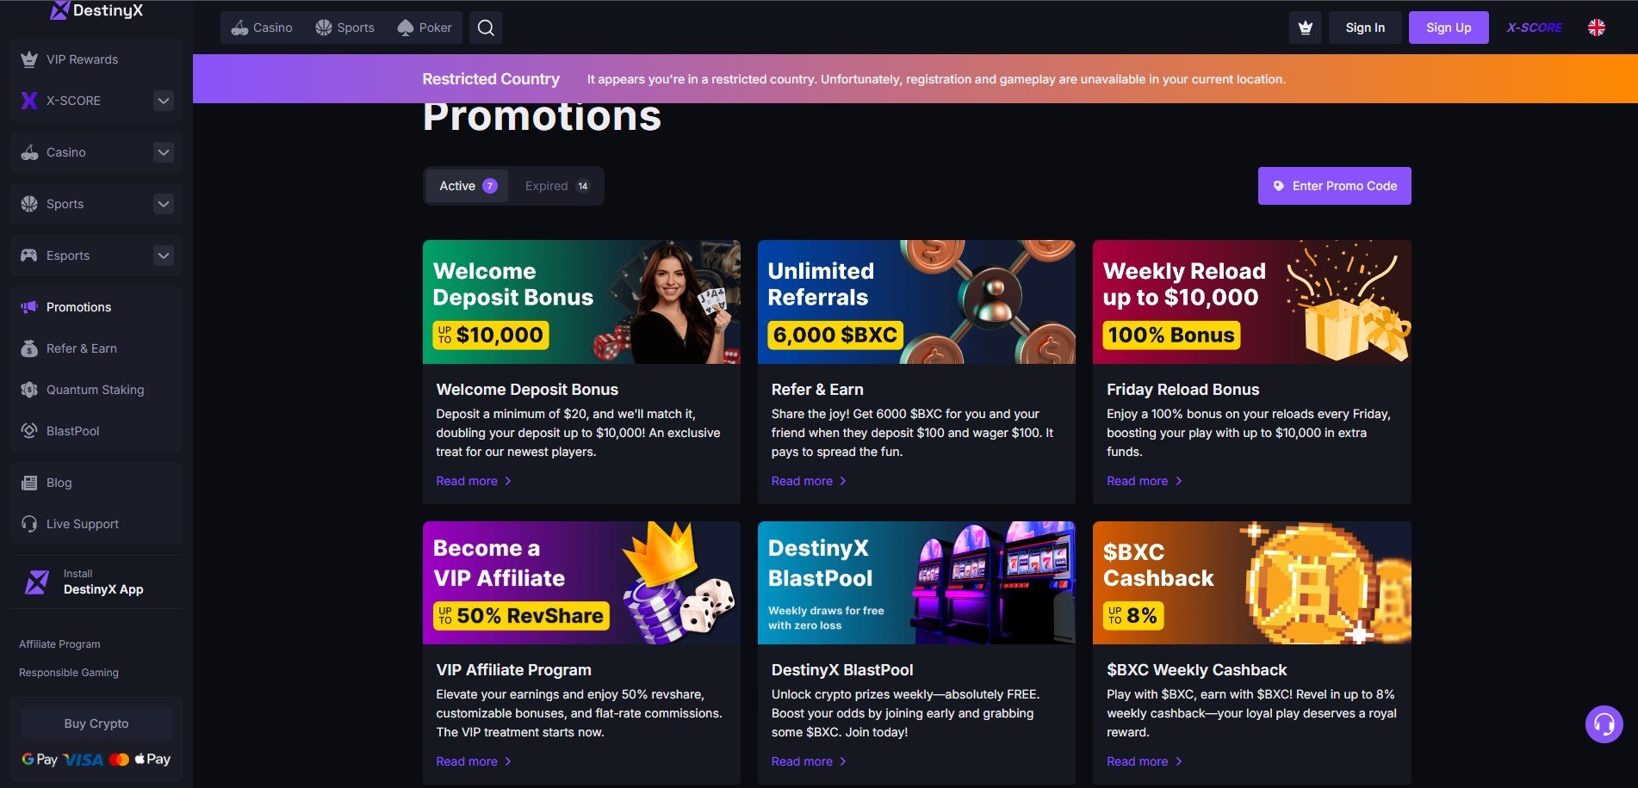Open the live chat headset bubble
1638x788 pixels.
[x=1604, y=724]
